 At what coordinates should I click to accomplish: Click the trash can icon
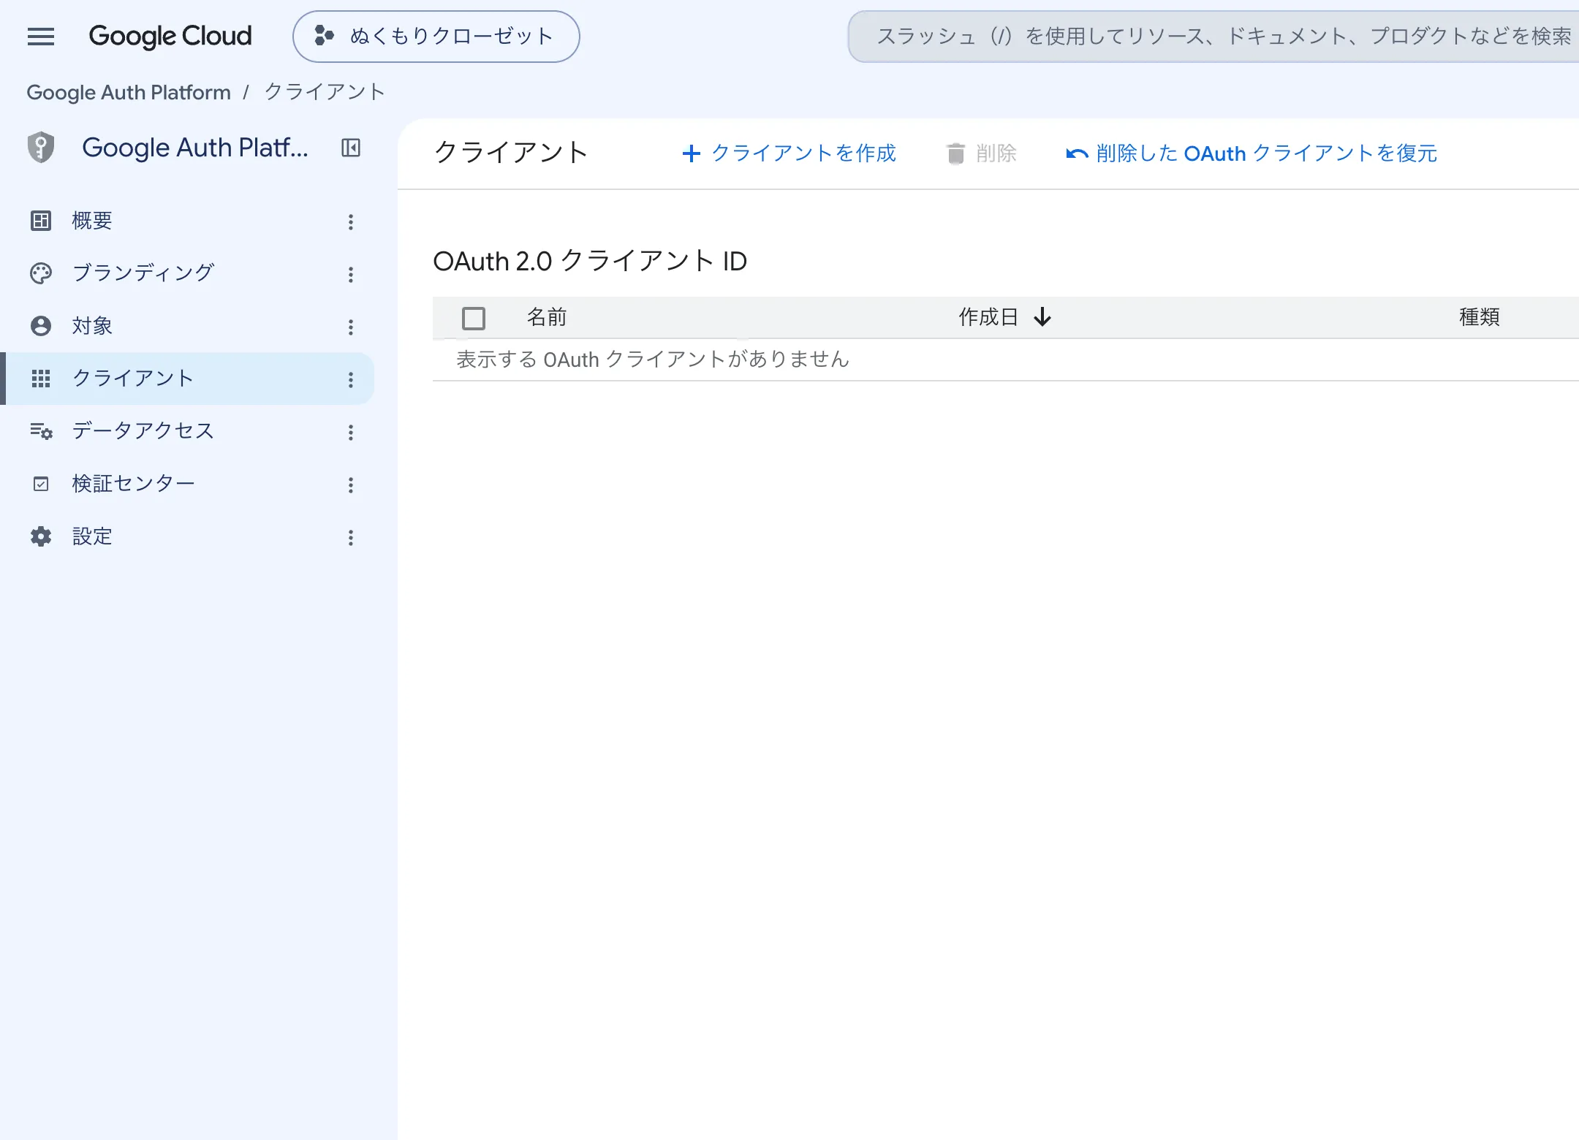[955, 153]
